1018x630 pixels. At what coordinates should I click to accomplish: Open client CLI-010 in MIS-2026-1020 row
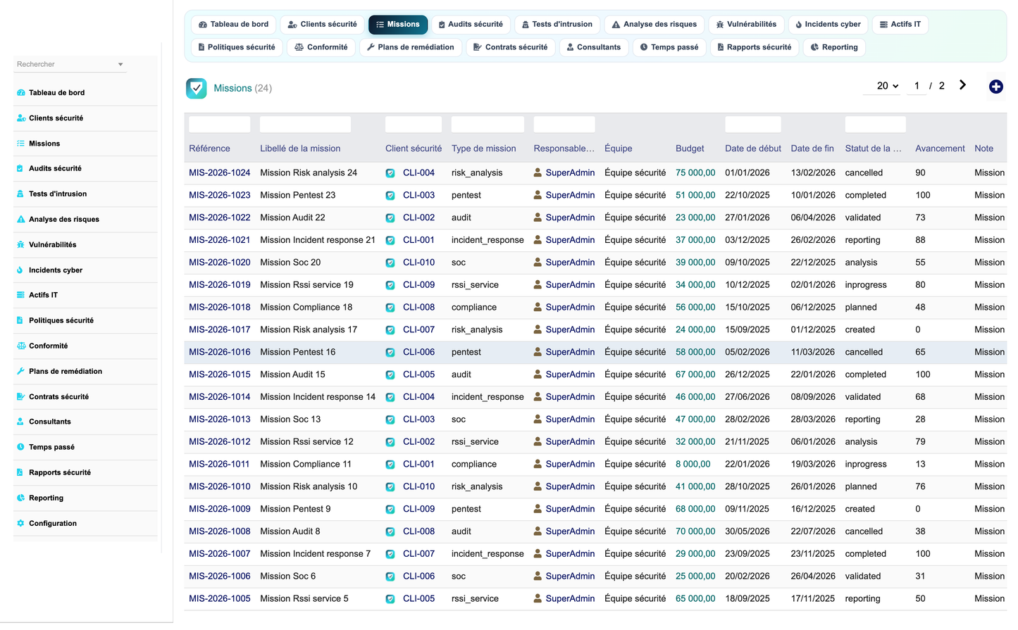coord(418,262)
